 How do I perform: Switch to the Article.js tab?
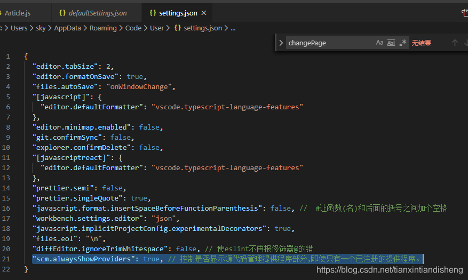[17, 13]
